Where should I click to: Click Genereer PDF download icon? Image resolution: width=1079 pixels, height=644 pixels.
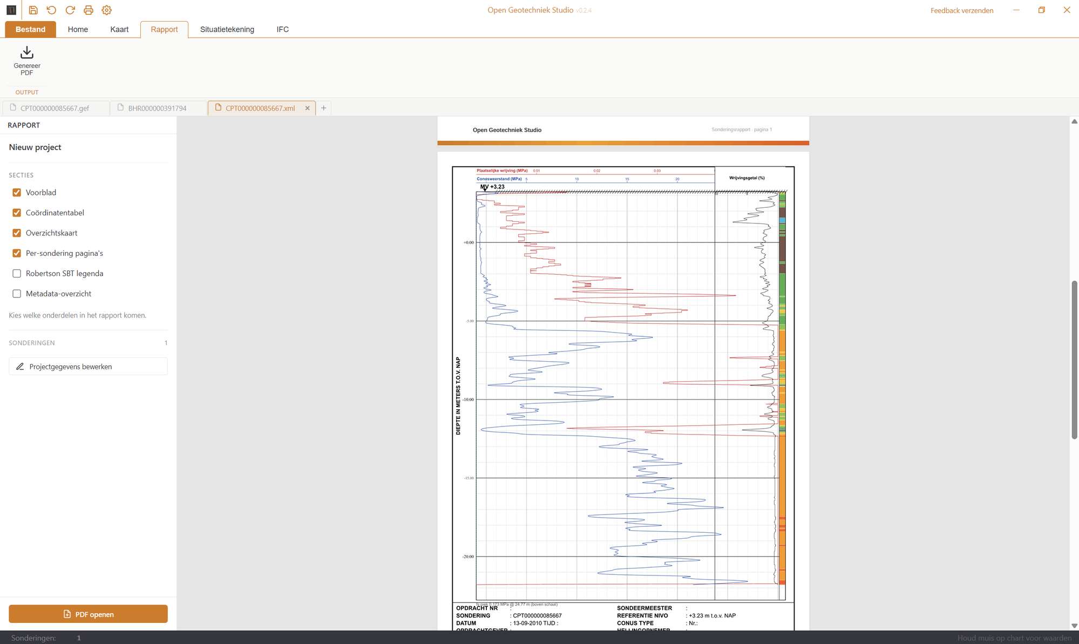27,52
